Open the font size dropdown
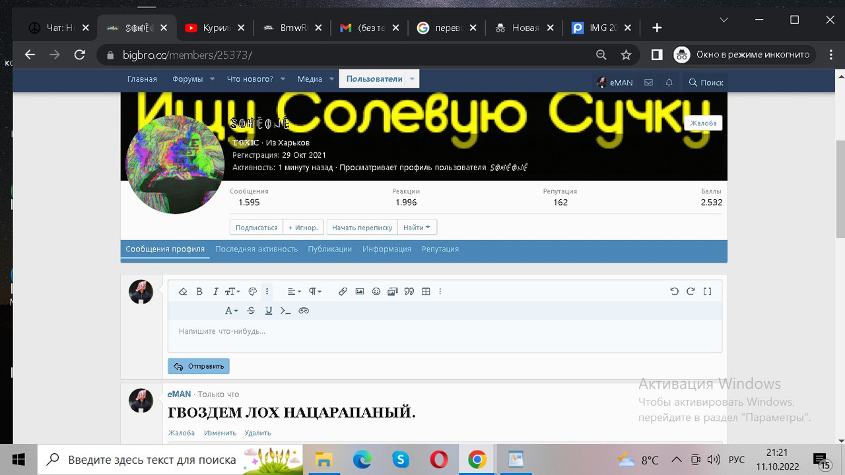The image size is (845, 475). 232,291
